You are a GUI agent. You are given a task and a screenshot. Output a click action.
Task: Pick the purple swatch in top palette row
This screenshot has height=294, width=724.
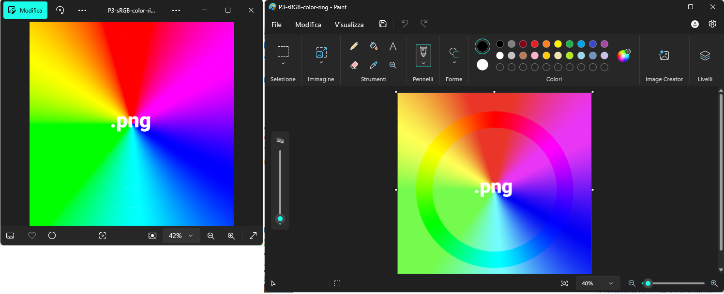tap(604, 44)
